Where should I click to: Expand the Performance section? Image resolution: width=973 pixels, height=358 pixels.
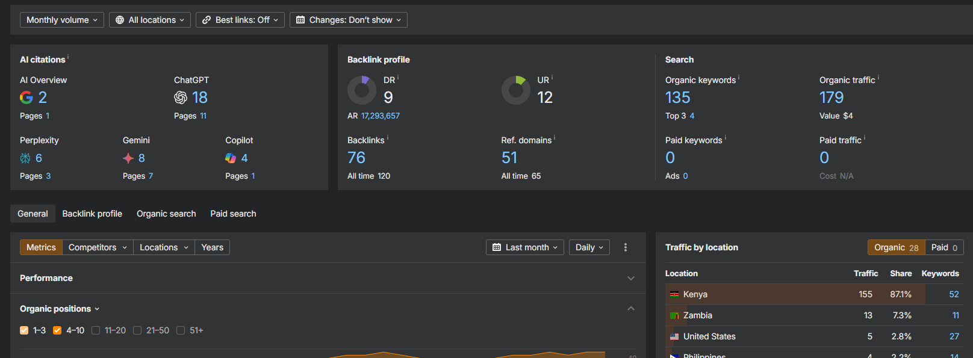coord(630,278)
